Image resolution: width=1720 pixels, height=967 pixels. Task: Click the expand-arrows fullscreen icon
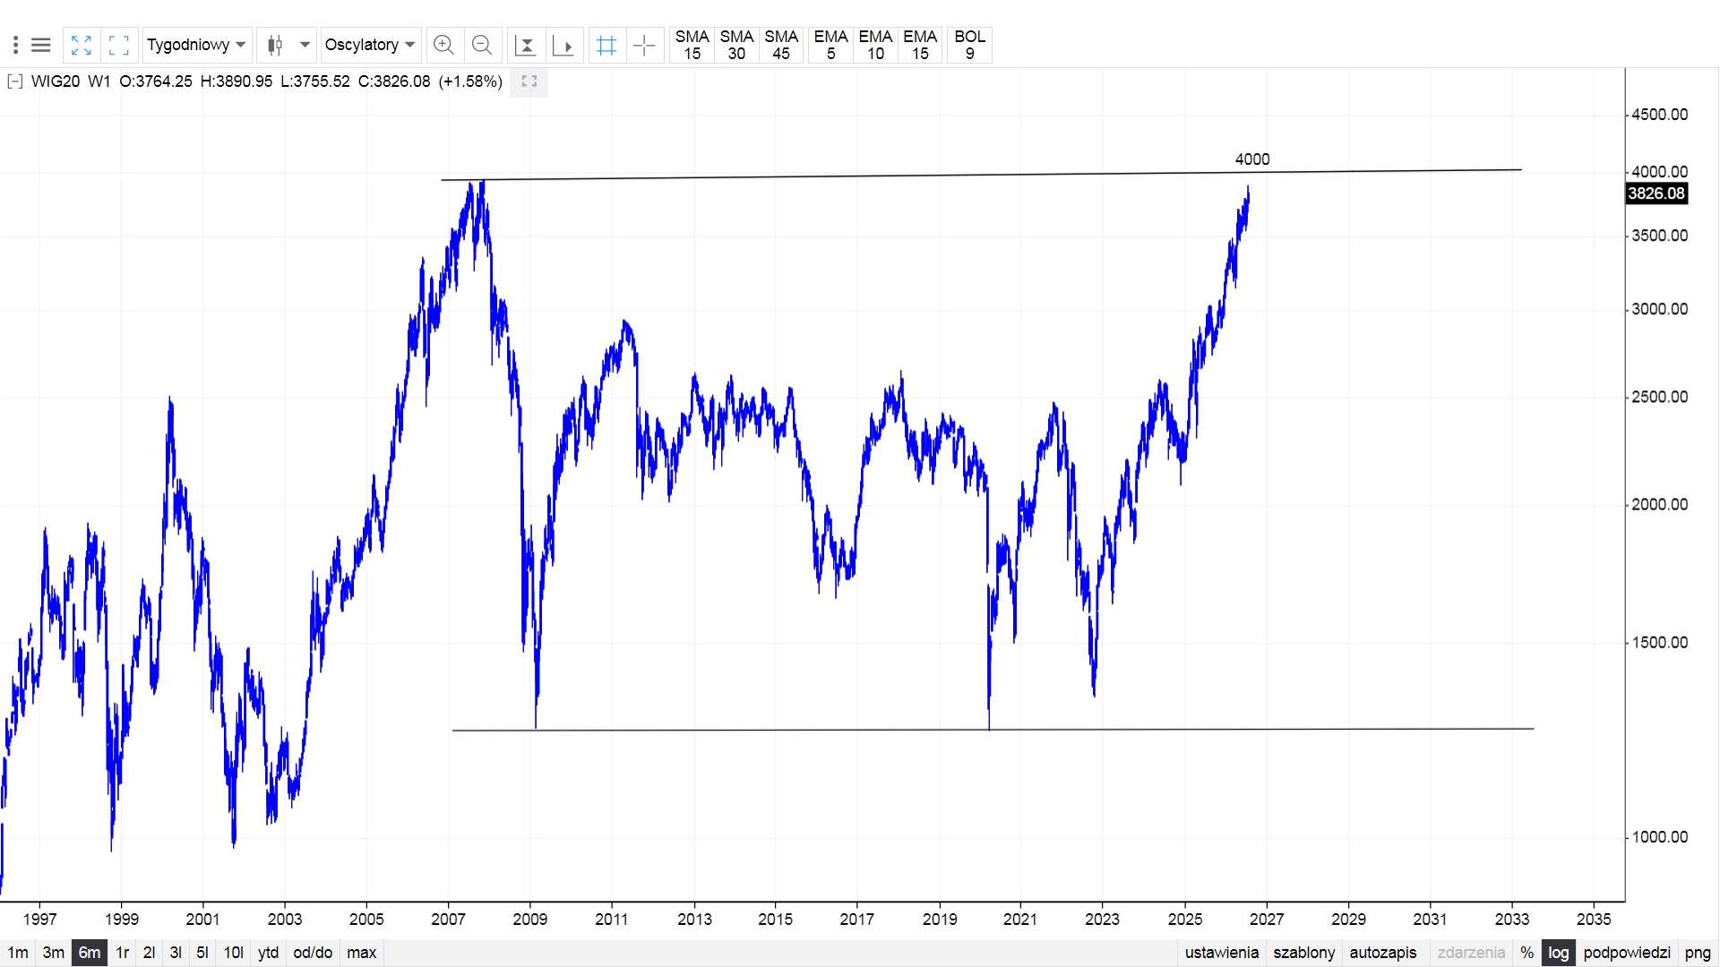pos(82,45)
